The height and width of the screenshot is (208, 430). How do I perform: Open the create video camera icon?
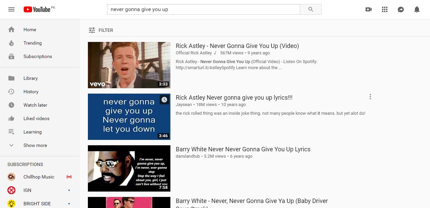(x=369, y=9)
